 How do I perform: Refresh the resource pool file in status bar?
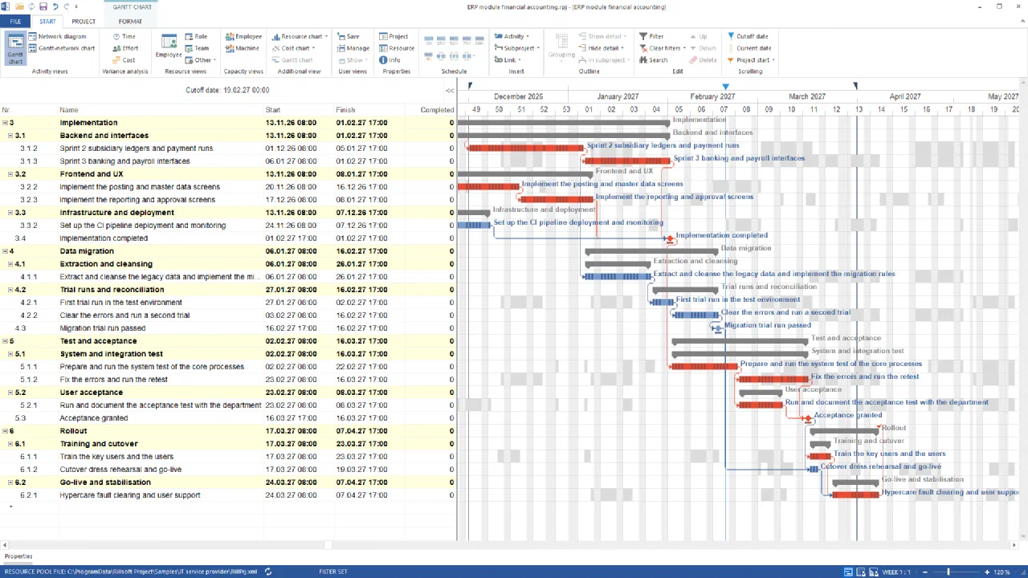268,572
